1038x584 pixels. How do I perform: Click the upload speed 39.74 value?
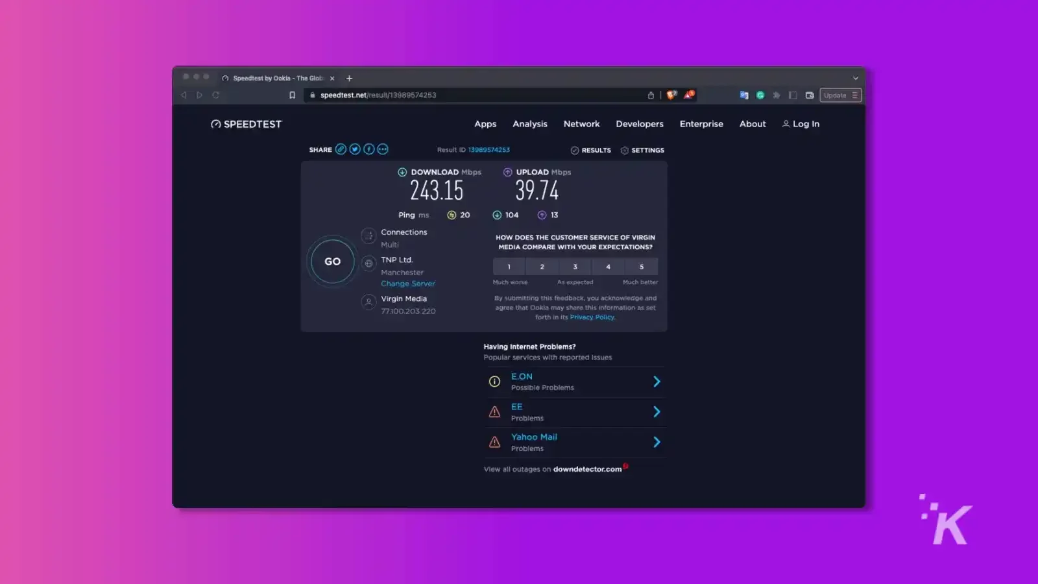(x=537, y=190)
